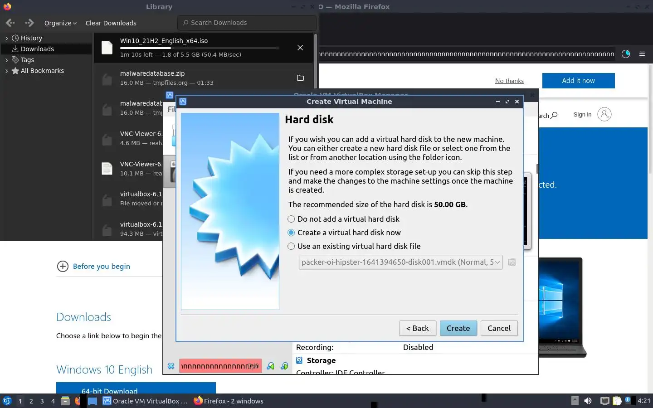
Task: Select Create a virtual hard disk now
Action: coord(291,233)
